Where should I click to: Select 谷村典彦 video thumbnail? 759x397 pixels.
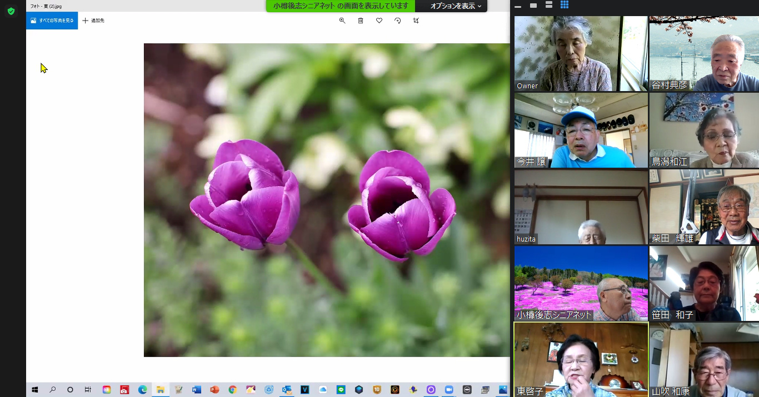pos(704,53)
